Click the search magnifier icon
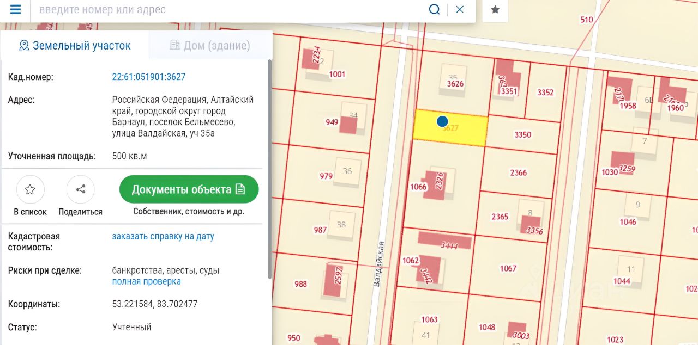This screenshot has height=345, width=698. (x=434, y=9)
